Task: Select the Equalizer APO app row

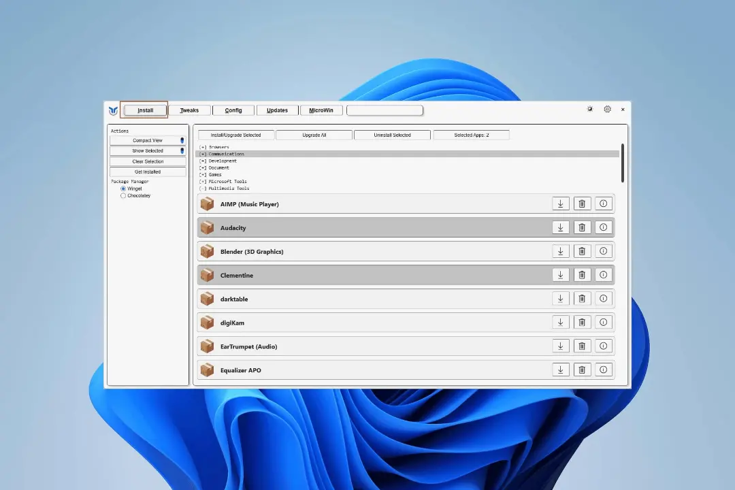Action: tap(406, 370)
